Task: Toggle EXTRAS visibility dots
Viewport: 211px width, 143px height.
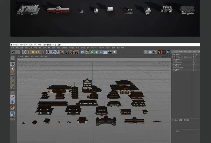Action: (x=195, y=60)
